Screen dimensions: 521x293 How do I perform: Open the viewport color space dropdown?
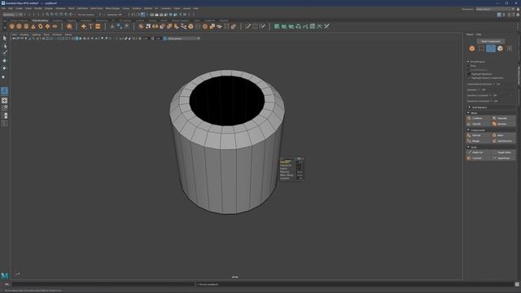click(x=182, y=38)
